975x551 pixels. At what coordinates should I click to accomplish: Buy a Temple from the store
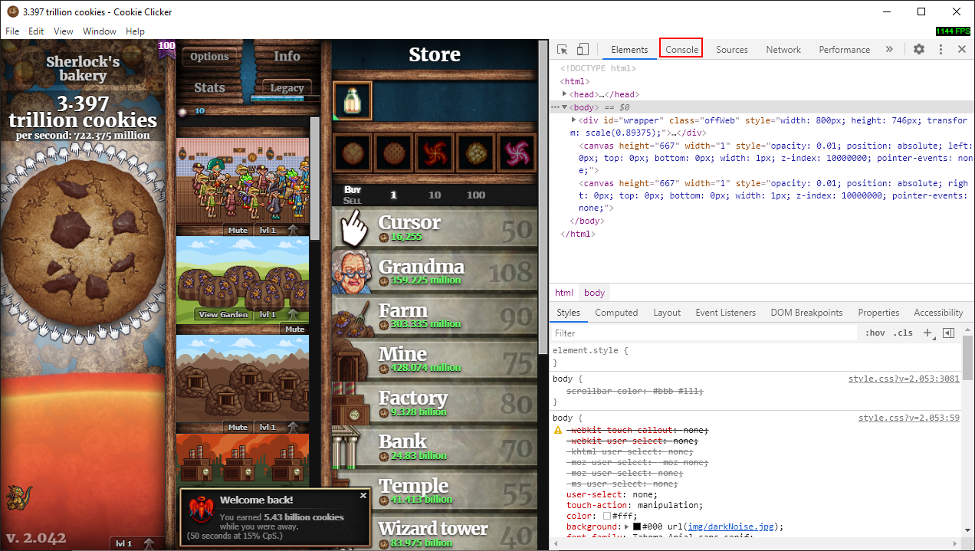point(434,490)
